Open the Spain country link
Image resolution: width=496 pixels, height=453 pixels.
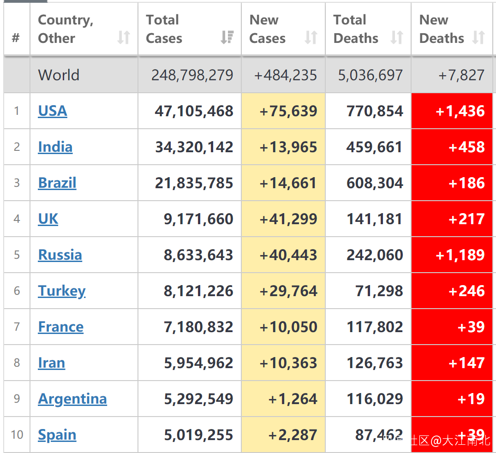pyautogui.click(x=57, y=435)
